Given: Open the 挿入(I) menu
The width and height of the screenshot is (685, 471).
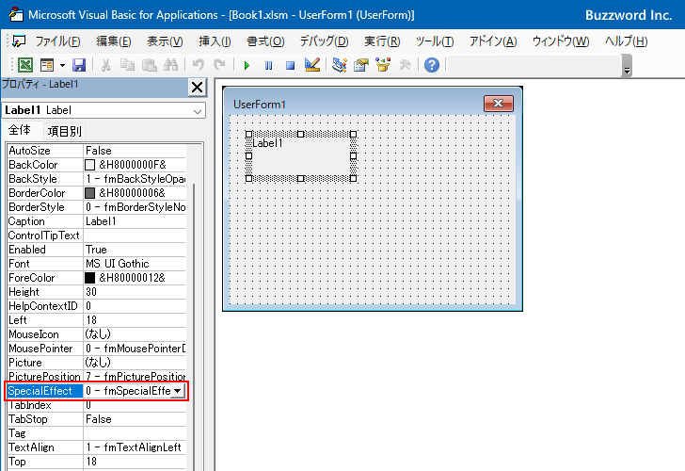Looking at the screenshot, I should click(215, 41).
